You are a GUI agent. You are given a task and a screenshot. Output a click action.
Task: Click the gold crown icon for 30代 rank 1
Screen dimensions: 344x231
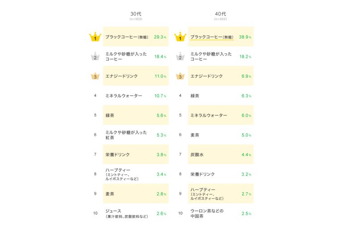pos(95,37)
